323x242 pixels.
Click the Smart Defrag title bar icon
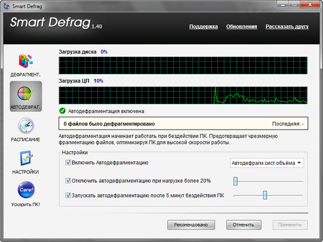(6, 6)
